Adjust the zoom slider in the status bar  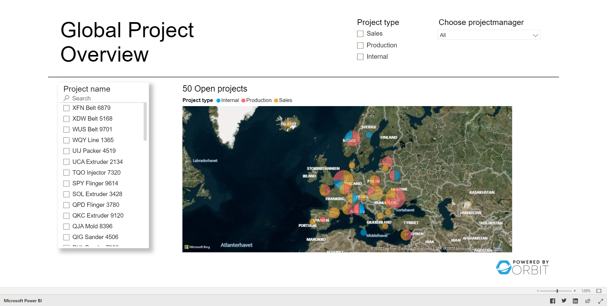(x=557, y=291)
